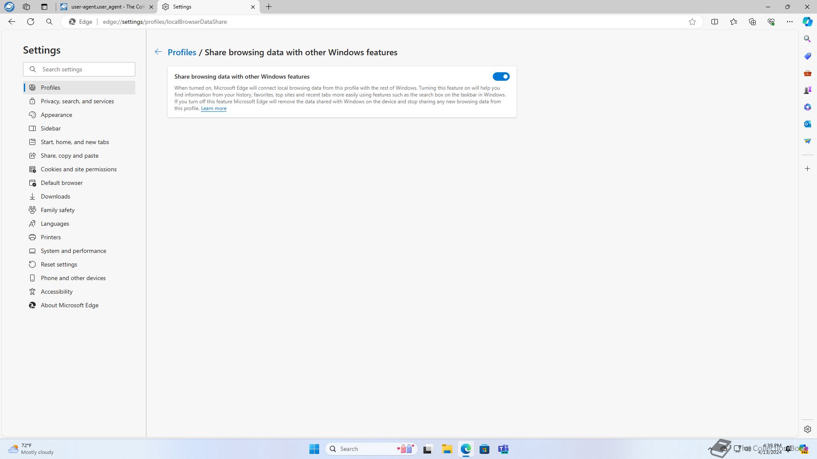Open the Windows Start button
The width and height of the screenshot is (817, 459).
[314, 449]
